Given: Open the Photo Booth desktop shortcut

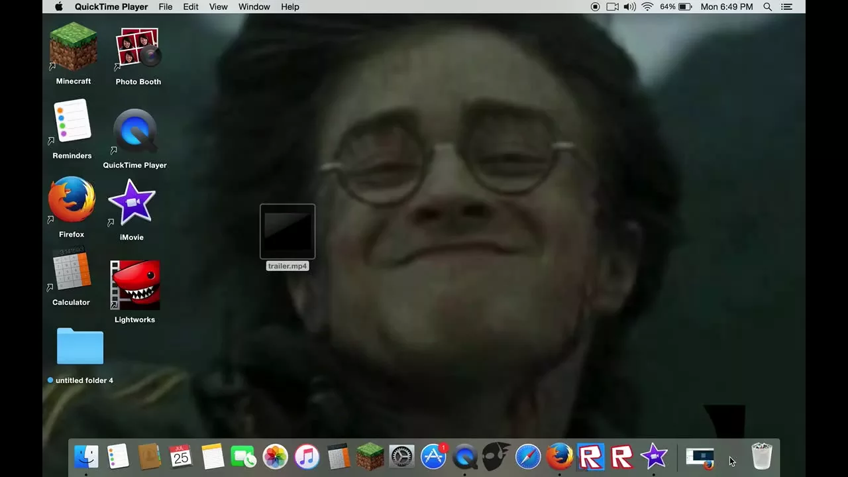Looking at the screenshot, I should point(138,48).
